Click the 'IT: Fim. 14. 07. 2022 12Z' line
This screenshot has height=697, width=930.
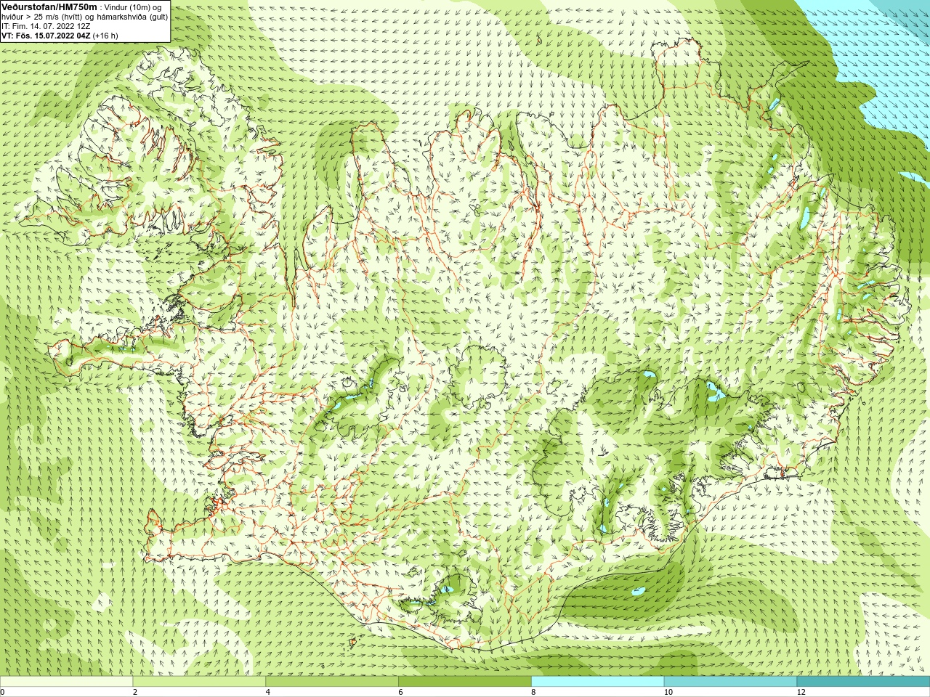(x=46, y=26)
